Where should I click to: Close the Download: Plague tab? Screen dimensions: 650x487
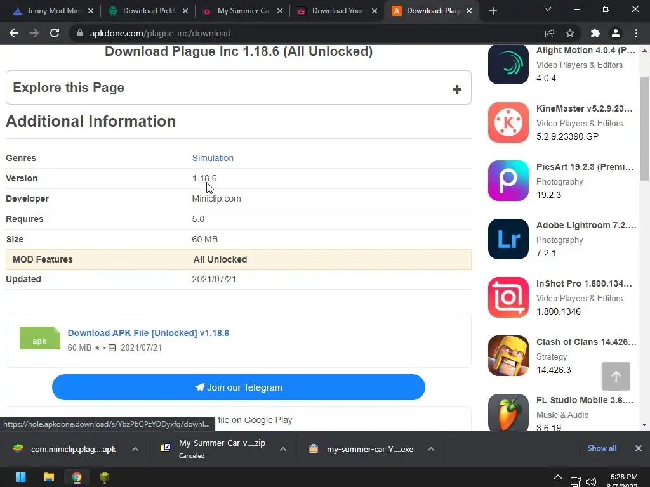click(x=469, y=11)
